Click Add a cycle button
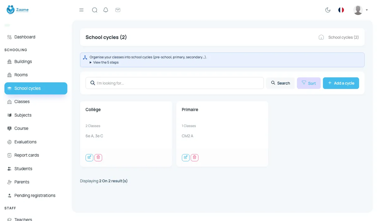 click(341, 83)
